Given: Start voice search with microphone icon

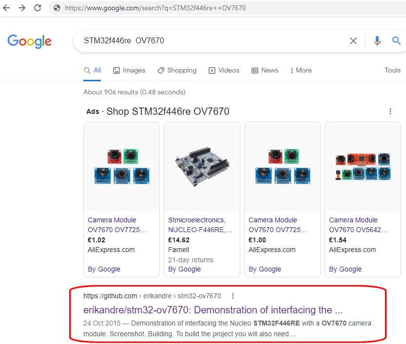Looking at the screenshot, I should pyautogui.click(x=377, y=41).
